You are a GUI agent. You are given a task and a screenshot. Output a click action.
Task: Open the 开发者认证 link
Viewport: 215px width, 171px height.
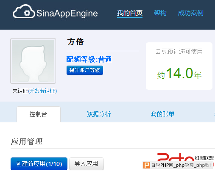point(42,91)
